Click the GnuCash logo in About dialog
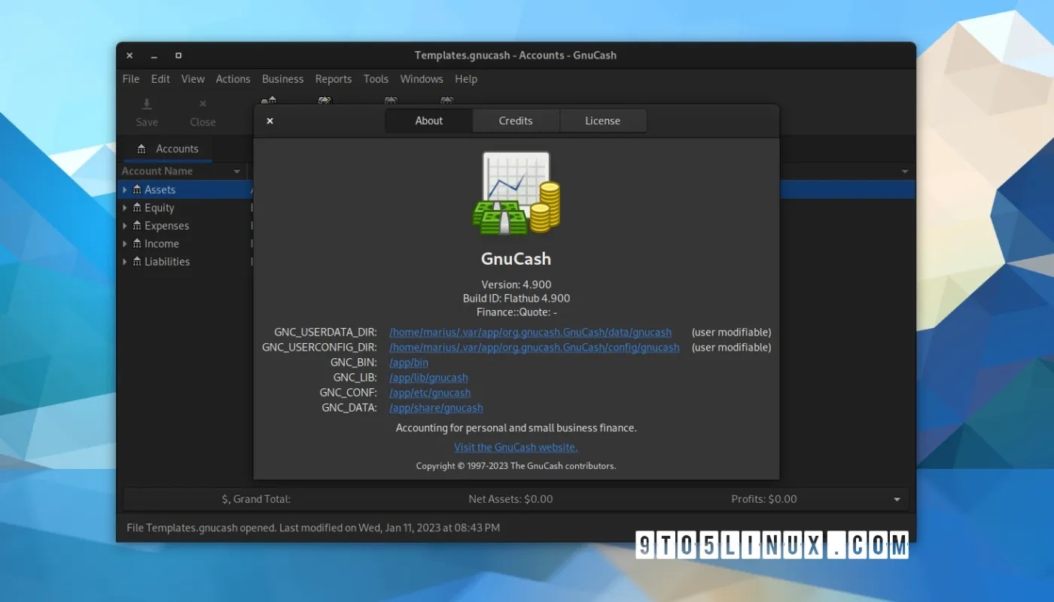Image resolution: width=1054 pixels, height=602 pixels. (516, 193)
